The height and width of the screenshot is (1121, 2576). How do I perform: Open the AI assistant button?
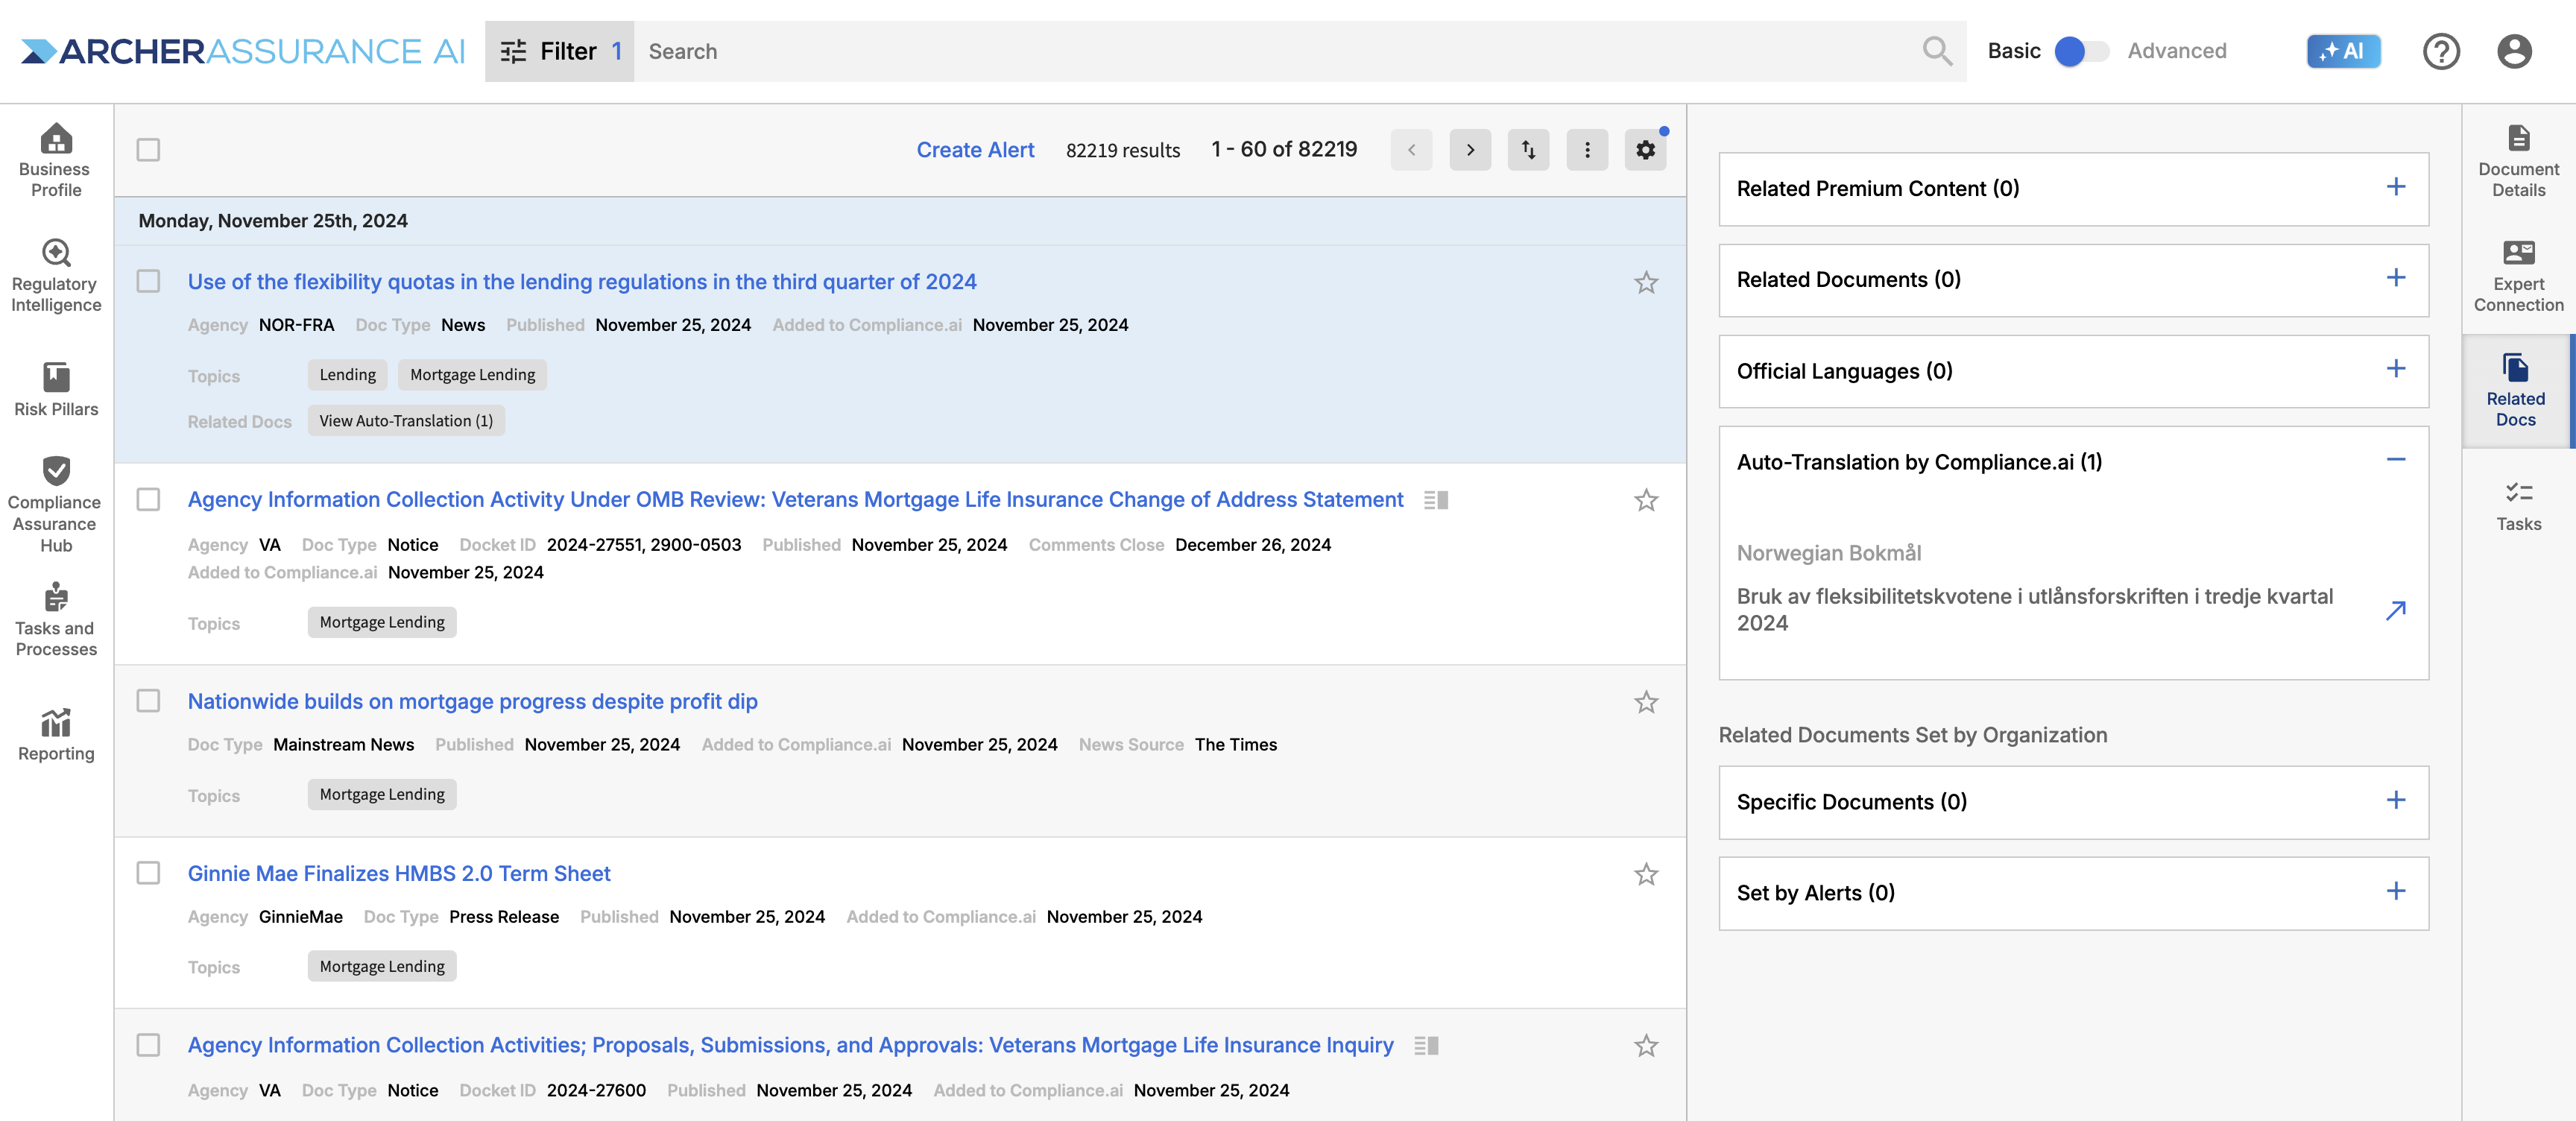point(2343,51)
